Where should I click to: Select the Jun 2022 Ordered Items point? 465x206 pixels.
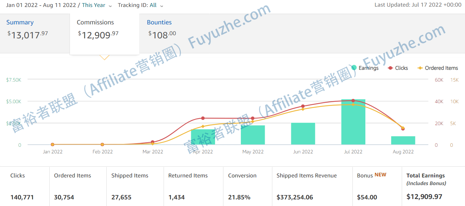[x=303, y=109]
